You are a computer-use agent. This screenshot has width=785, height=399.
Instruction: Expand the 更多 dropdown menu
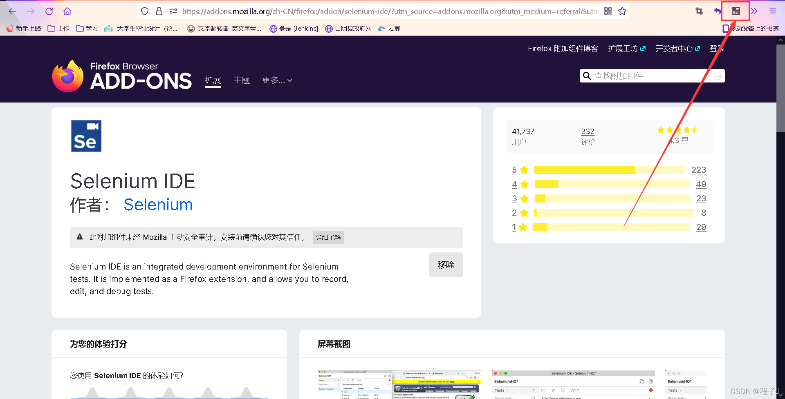[x=277, y=80]
